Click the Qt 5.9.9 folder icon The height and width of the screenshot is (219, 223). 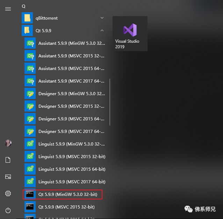27,30
